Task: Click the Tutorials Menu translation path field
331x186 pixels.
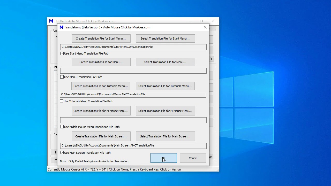Action: (x=133, y=95)
